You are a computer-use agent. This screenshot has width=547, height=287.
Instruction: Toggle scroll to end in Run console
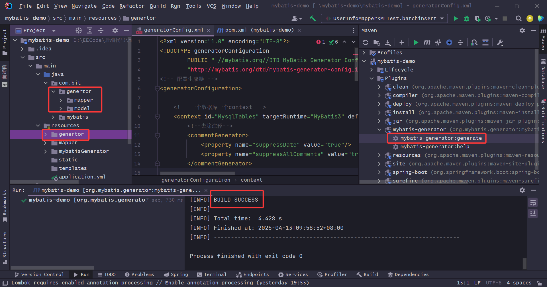(x=533, y=213)
